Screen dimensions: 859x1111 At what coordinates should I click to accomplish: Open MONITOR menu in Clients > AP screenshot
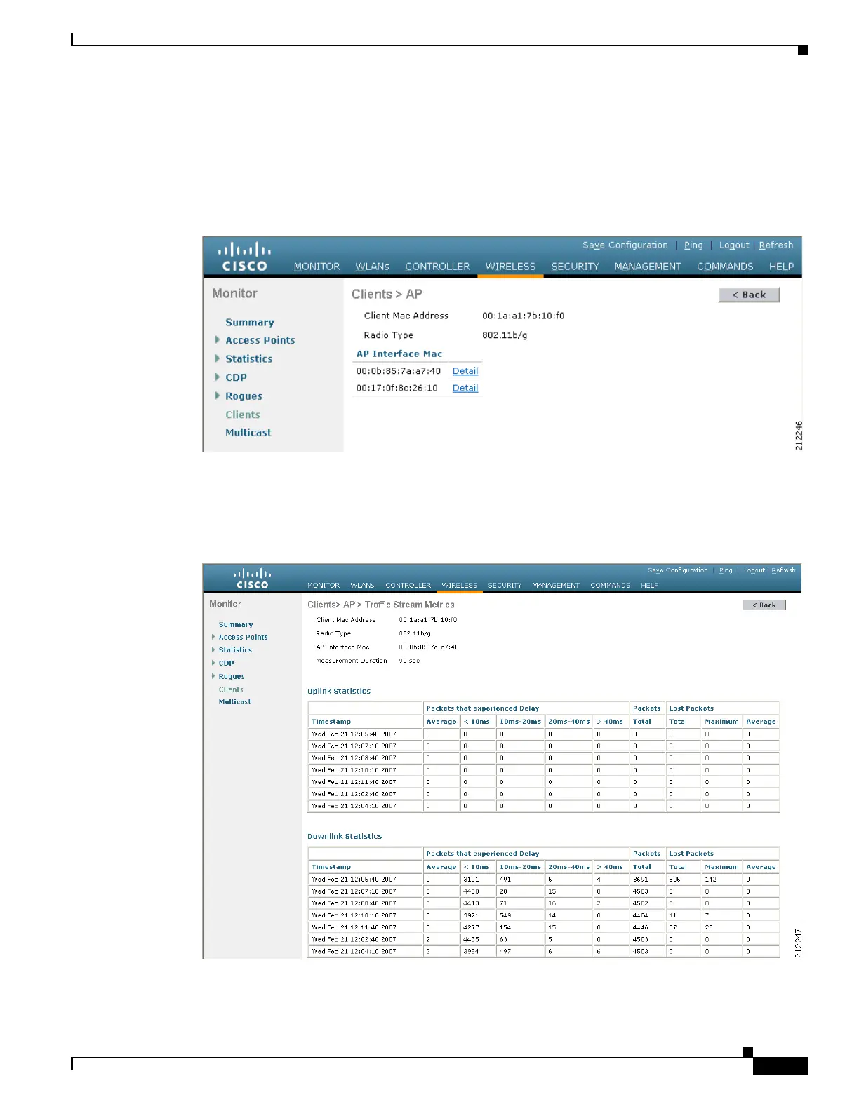[x=317, y=267]
